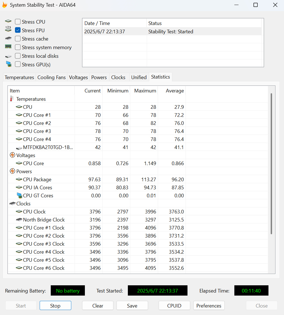Enable the Stress cache checkbox

click(18, 39)
